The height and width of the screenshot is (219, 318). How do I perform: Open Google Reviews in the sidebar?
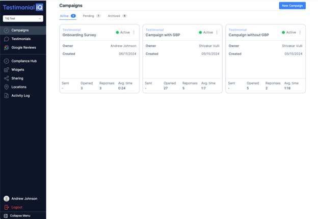click(23, 47)
